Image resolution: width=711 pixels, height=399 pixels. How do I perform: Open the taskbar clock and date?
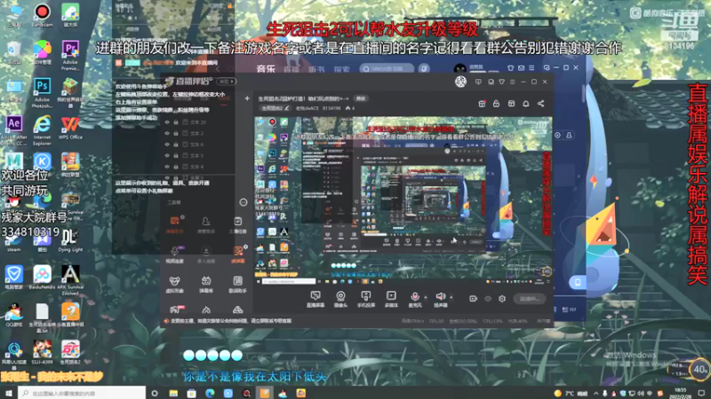[x=681, y=393]
